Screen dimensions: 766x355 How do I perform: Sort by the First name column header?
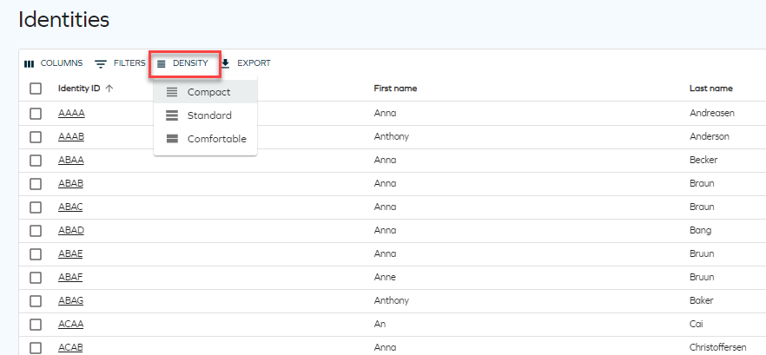click(395, 89)
